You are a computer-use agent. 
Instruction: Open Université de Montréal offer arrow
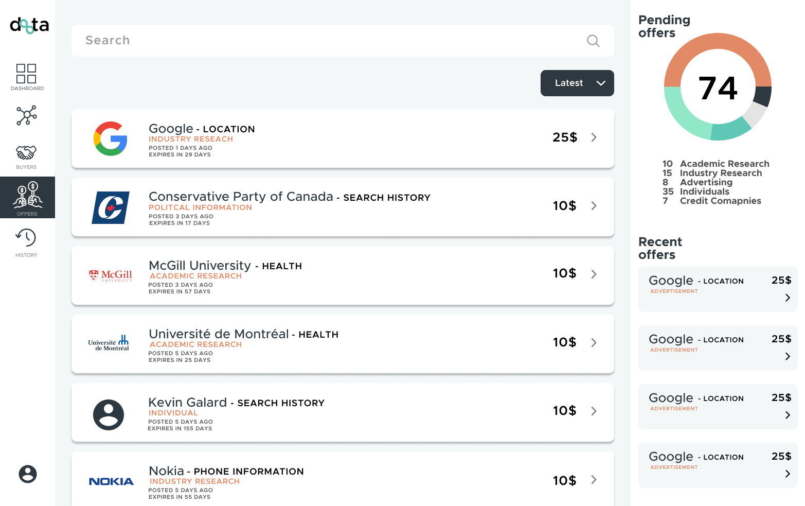(594, 343)
